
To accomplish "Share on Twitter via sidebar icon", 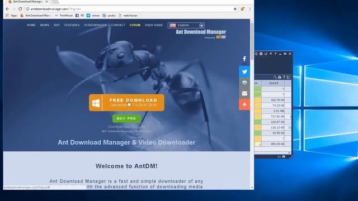I will coord(244,71).
